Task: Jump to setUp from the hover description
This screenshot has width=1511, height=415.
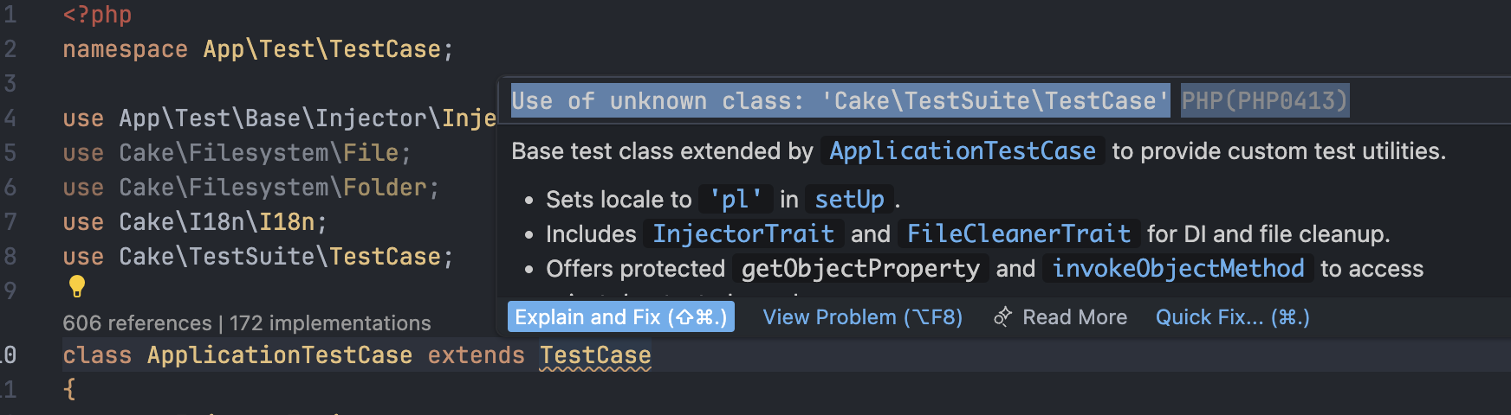Action: 849,200
